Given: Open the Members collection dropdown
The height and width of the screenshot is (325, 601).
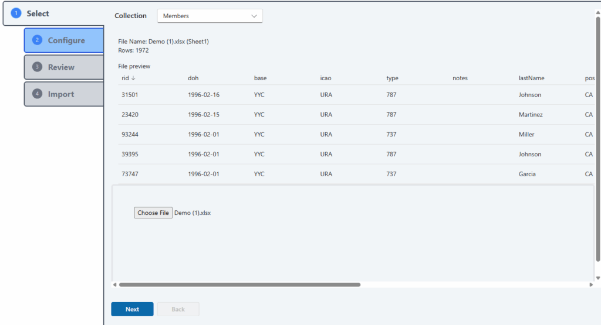Looking at the screenshot, I should point(210,16).
